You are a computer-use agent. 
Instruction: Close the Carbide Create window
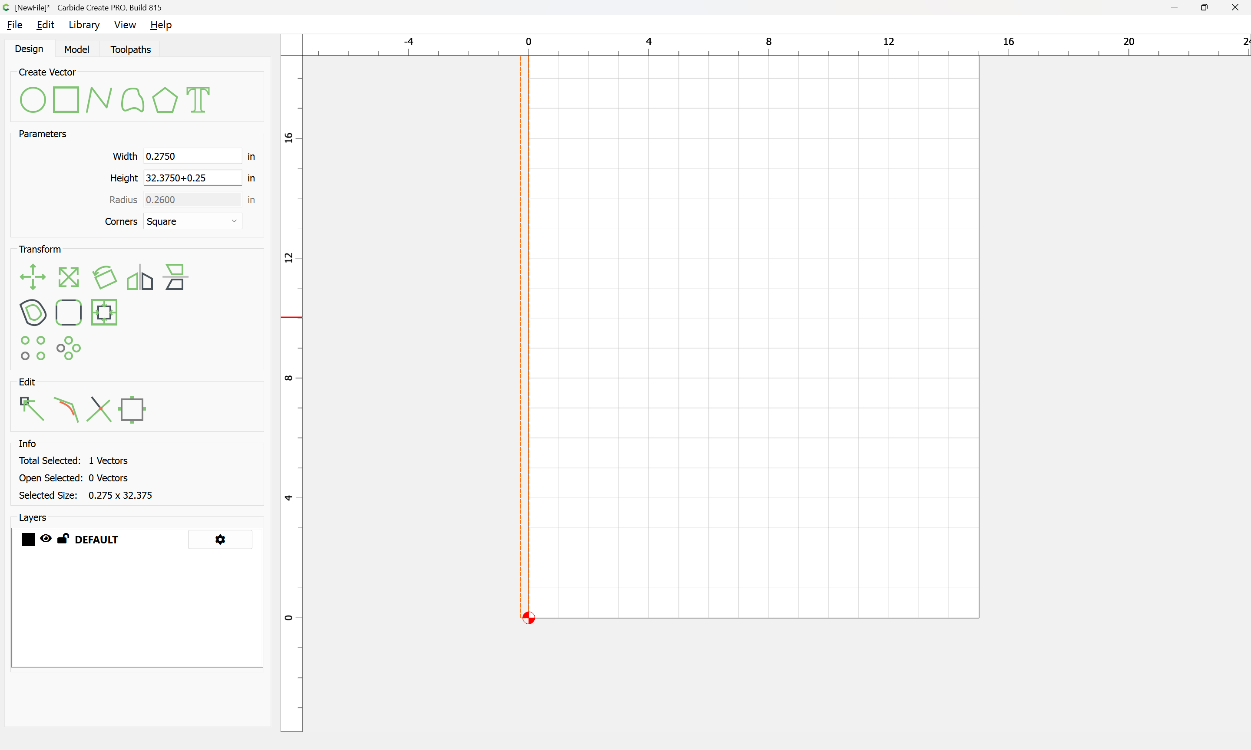pos(1235,7)
